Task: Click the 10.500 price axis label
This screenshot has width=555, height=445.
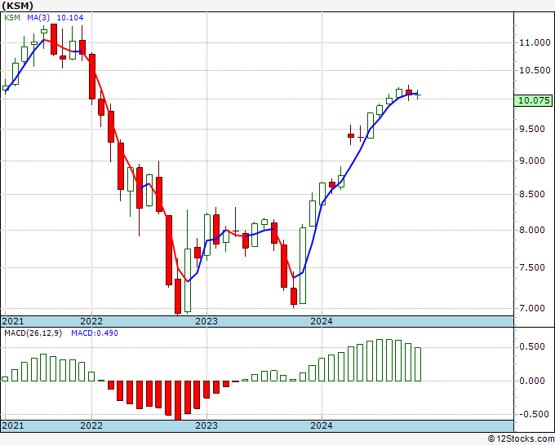Action: click(x=535, y=70)
